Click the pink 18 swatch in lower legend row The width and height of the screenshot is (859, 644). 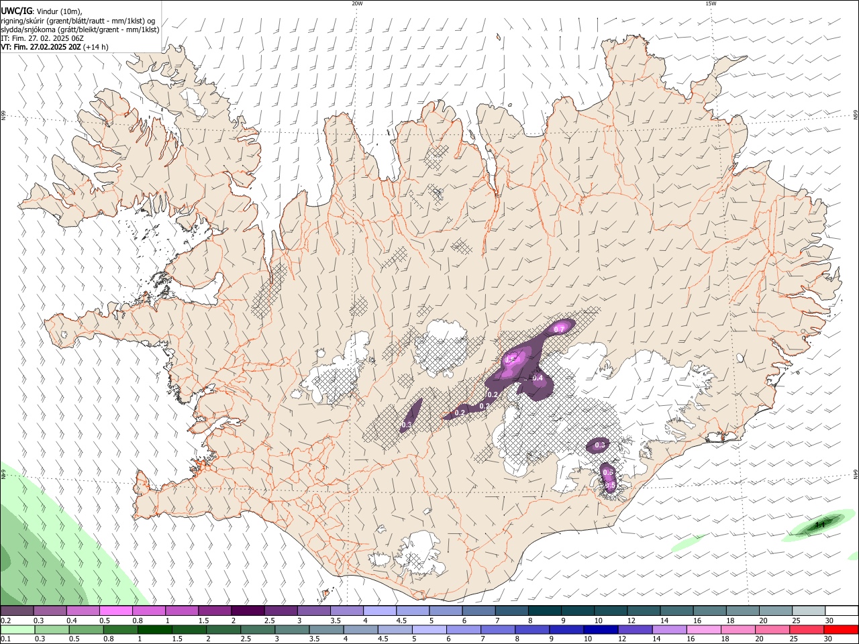tap(738, 630)
